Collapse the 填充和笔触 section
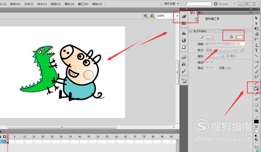The height and width of the screenshot is (152, 261). pos(191,31)
